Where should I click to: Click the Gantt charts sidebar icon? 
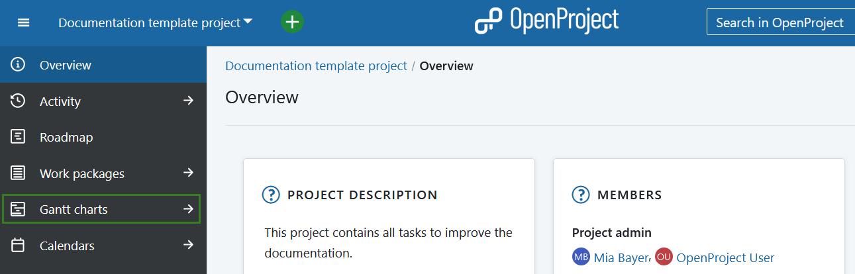19,209
